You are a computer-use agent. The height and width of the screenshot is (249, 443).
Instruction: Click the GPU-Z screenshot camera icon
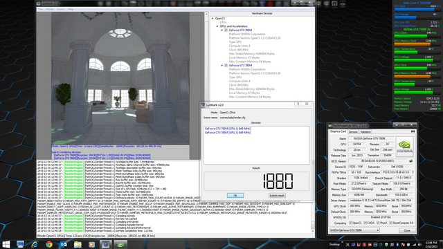(x=413, y=131)
